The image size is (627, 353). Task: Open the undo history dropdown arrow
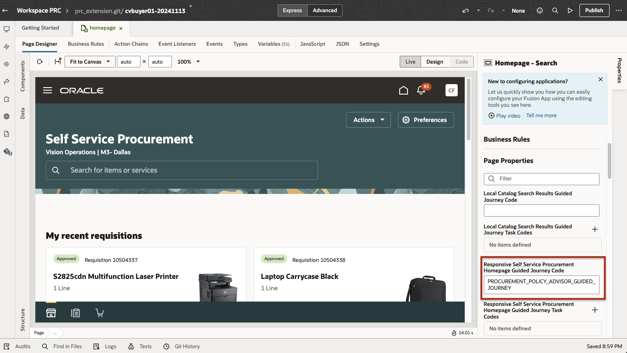tap(478, 10)
